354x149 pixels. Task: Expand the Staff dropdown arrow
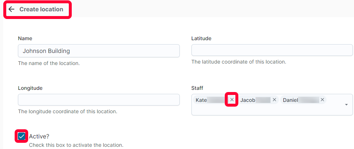(346, 105)
